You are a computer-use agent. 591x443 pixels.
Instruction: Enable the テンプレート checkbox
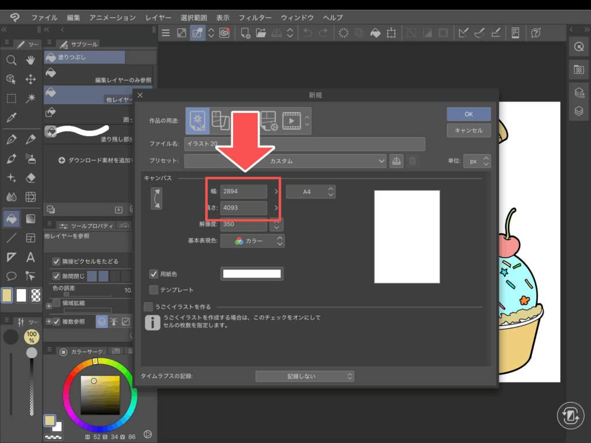154,290
